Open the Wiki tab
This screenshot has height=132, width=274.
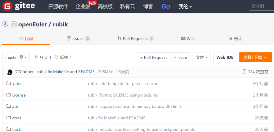tap(188, 39)
